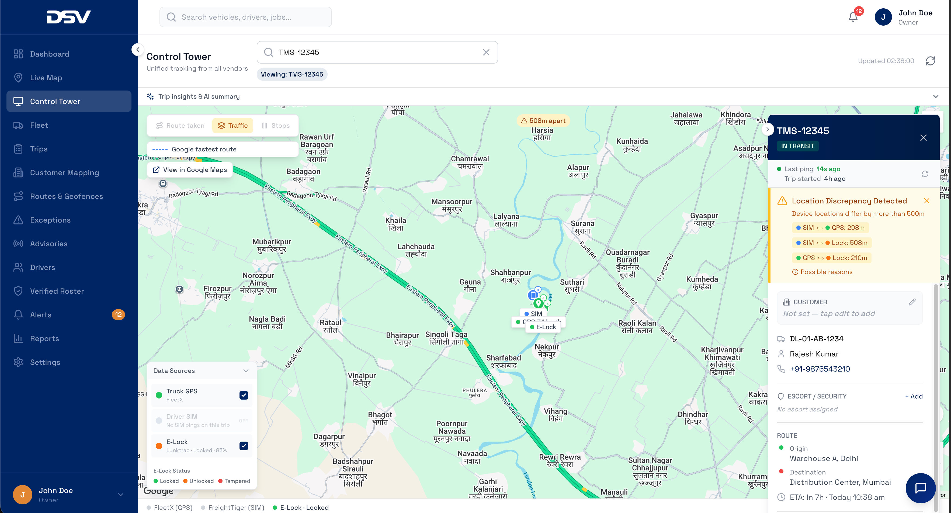Click green truck GPS pin on map

(538, 304)
